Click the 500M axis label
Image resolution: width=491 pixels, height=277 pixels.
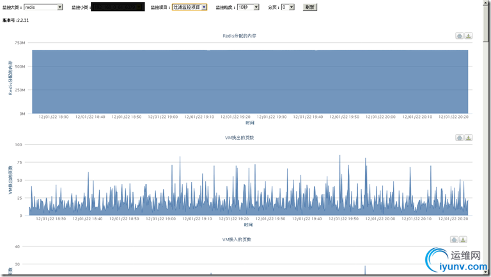[x=20, y=66]
